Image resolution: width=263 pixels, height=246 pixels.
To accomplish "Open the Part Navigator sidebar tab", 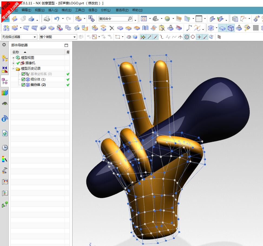I will tap(5, 81).
